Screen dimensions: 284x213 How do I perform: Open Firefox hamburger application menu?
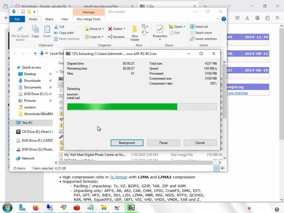click(x=277, y=18)
